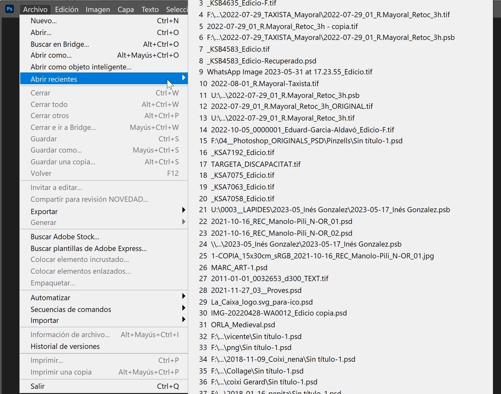
Task: Choose Abrir... menu entry
Action: tap(104, 33)
